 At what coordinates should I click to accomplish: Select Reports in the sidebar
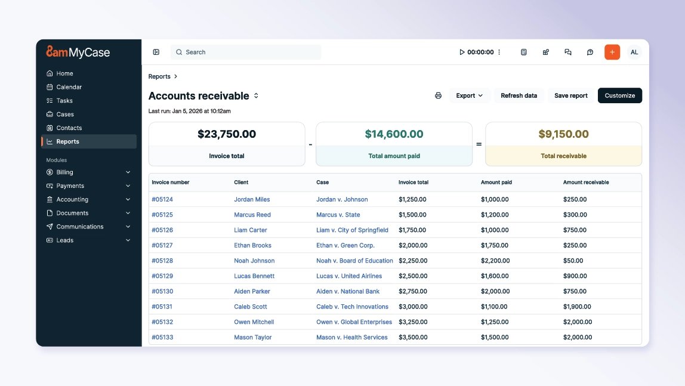click(x=67, y=141)
